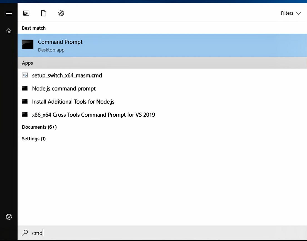
Task: Click the setup_switch_x64_masm.cmd file icon
Action: 25,75
